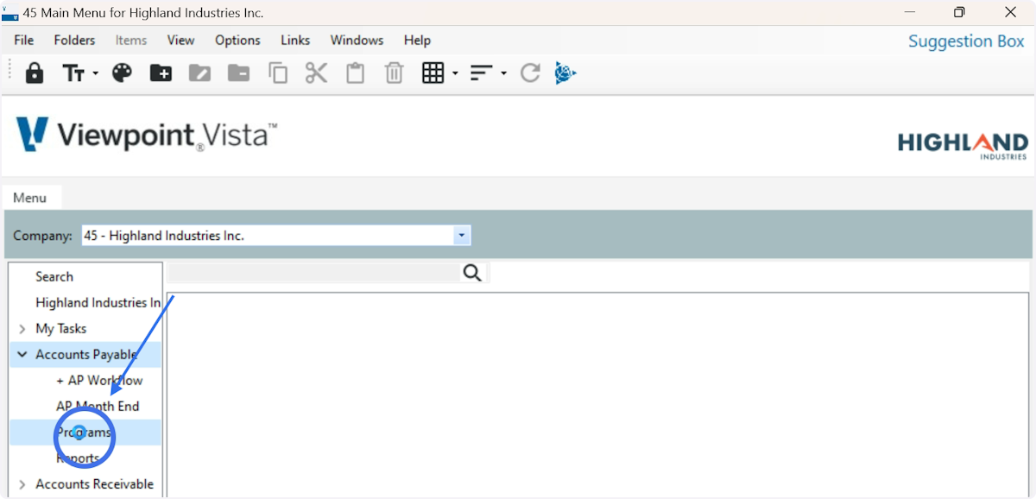
Task: Select Reports under Accounts Payable
Action: [x=78, y=458]
